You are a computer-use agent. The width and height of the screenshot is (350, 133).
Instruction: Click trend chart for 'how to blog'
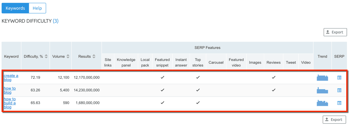pos(322,90)
